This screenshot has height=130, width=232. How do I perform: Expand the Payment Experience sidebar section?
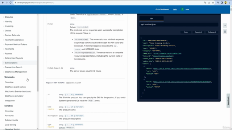pos(14,40)
